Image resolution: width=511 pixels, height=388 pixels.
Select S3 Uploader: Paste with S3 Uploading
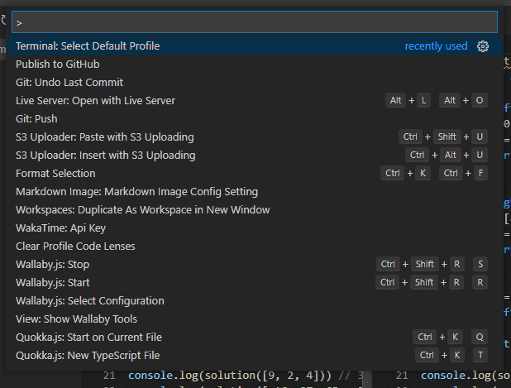click(x=255, y=137)
